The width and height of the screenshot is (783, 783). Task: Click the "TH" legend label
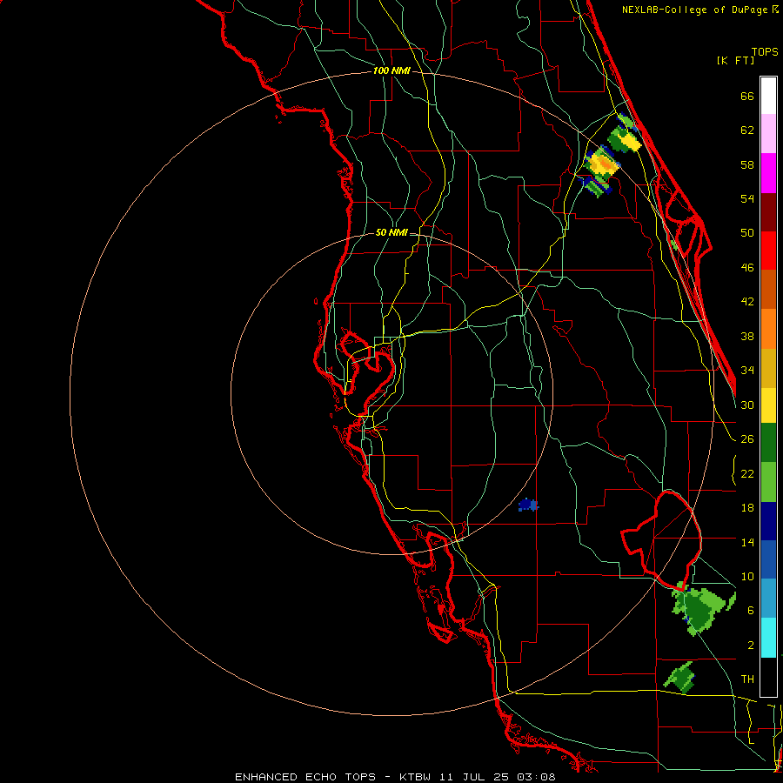[747, 679]
